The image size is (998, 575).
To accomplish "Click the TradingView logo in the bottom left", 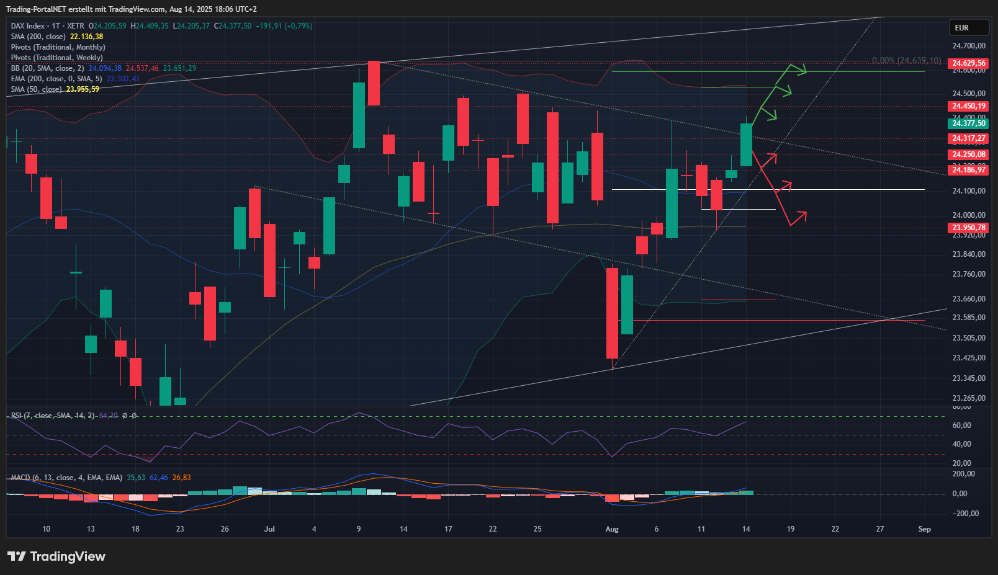I will coord(56,556).
